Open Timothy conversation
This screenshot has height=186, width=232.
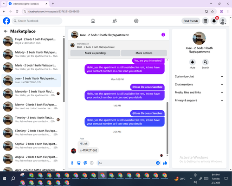[x=31, y=120]
